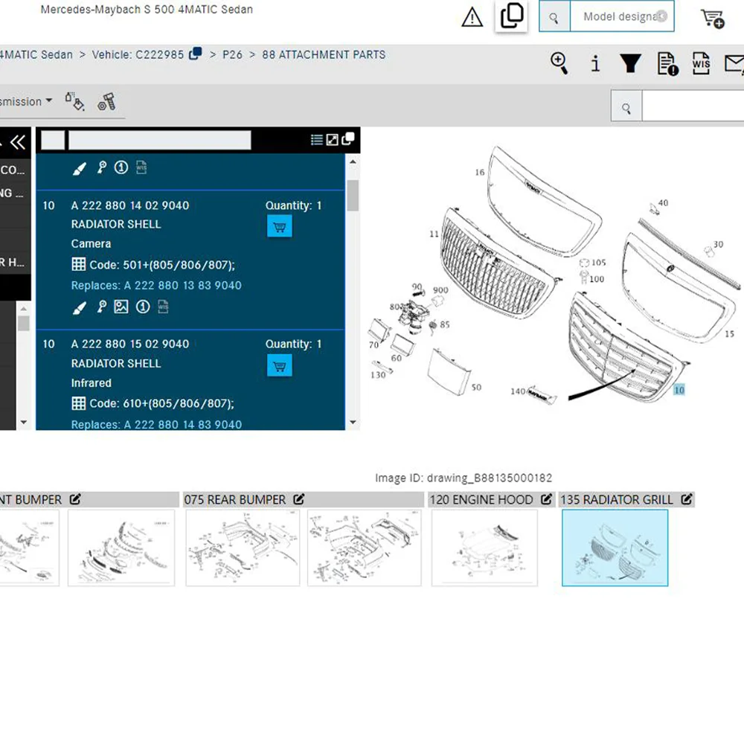The image size is (744, 744).
Task: Open the WIS document icon in toolbar
Action: (702, 63)
